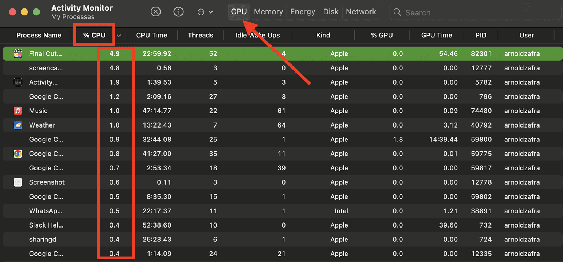
Task: Click the stop process X icon
Action: coord(155,11)
